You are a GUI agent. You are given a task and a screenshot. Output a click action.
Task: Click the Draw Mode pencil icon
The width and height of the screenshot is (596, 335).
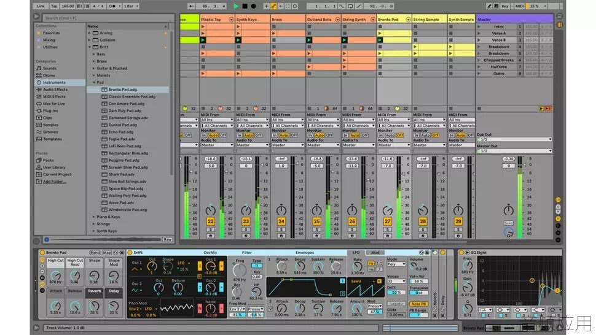pyautogui.click(x=490, y=6)
